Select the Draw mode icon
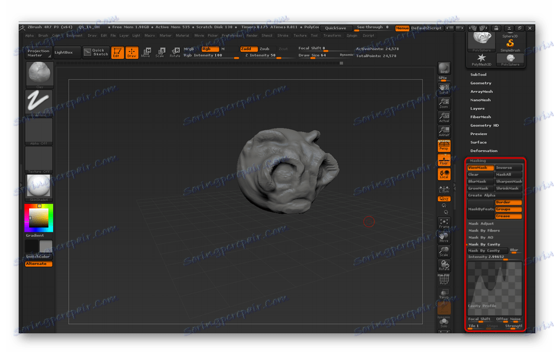 click(132, 53)
